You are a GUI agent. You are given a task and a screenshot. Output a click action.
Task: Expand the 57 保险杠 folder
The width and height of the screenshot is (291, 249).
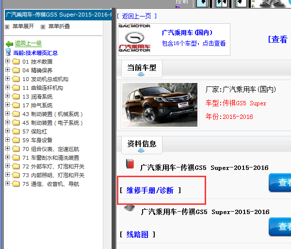pyautogui.click(x=7, y=131)
